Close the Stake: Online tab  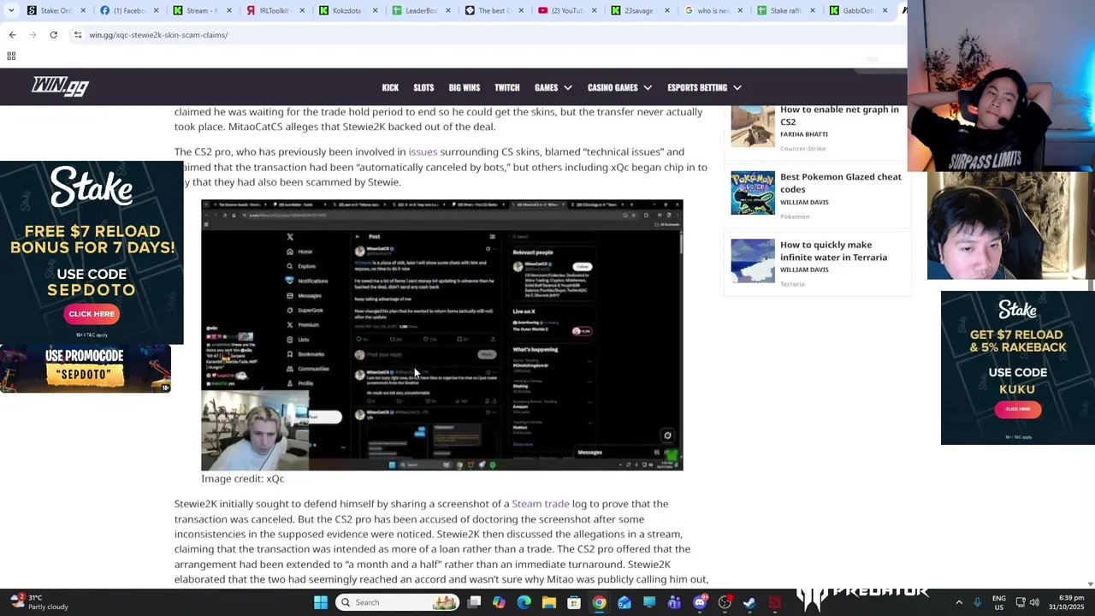pyautogui.click(x=84, y=10)
